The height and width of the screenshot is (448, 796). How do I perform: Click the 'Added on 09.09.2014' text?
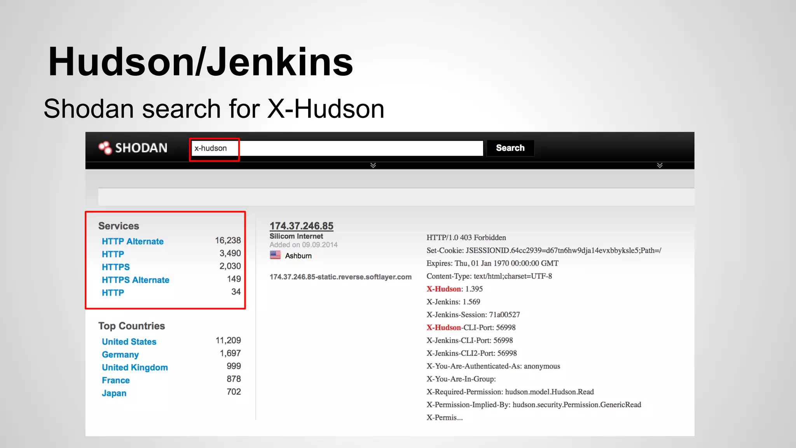[x=304, y=245]
